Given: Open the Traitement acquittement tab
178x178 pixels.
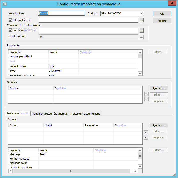Looking at the screenshot, I should click(85, 114).
